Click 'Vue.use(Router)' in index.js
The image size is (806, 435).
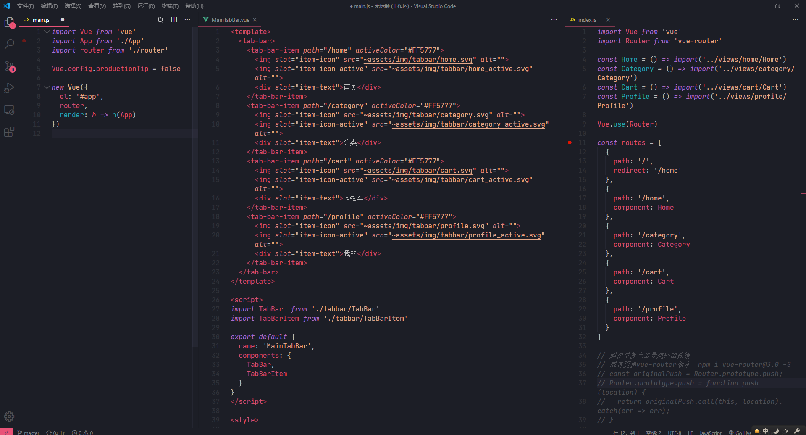click(627, 124)
